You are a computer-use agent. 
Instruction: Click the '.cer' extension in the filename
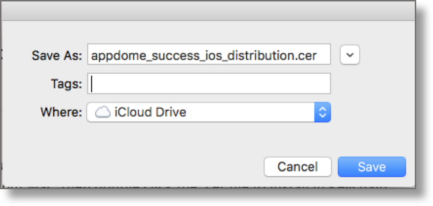307,55
